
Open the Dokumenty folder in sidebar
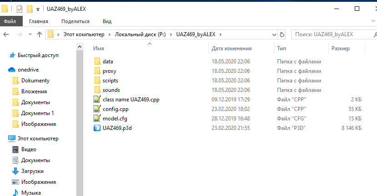pyautogui.click(x=35, y=81)
